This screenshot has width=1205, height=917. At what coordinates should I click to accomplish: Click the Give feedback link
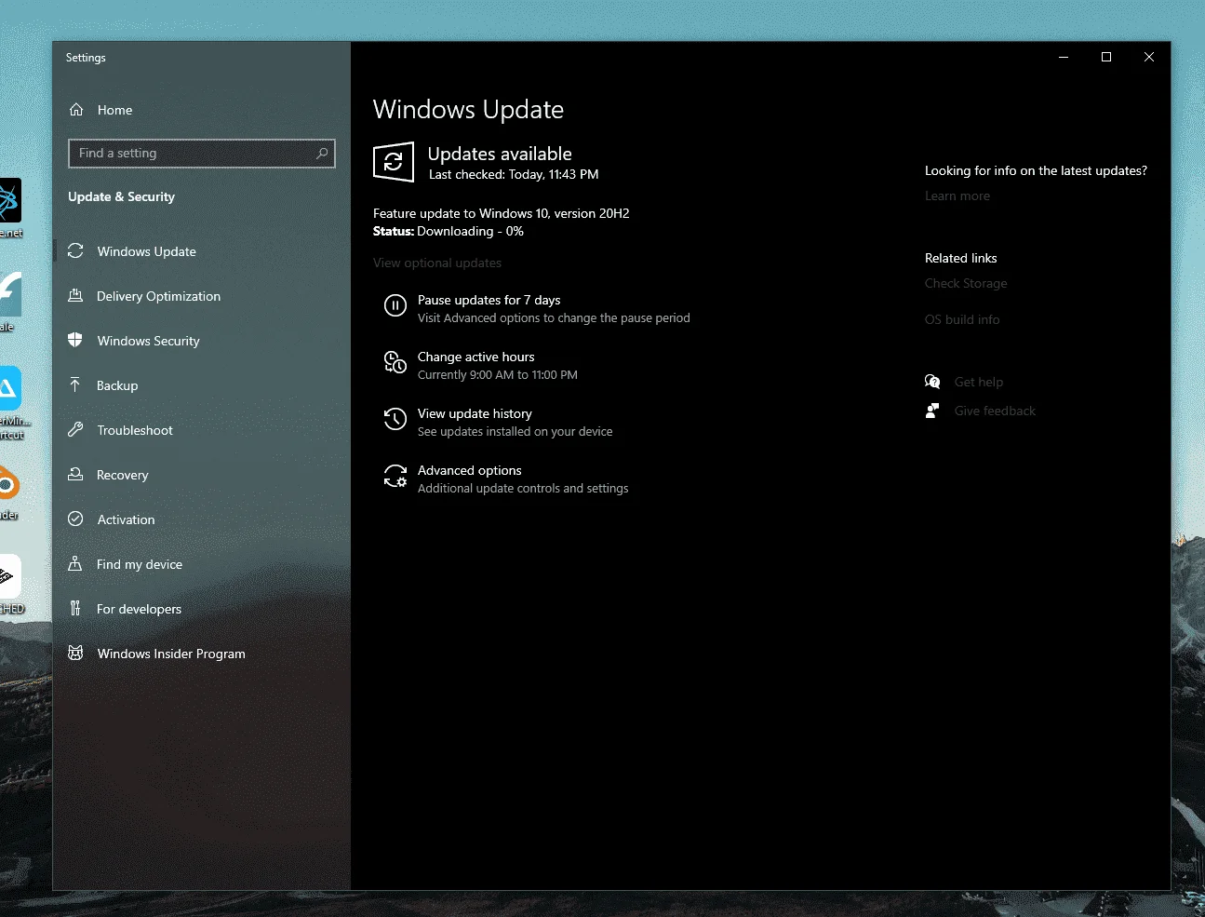pos(995,411)
